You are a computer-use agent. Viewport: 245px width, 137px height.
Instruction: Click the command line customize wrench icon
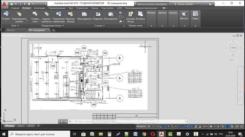click(x=65, y=121)
